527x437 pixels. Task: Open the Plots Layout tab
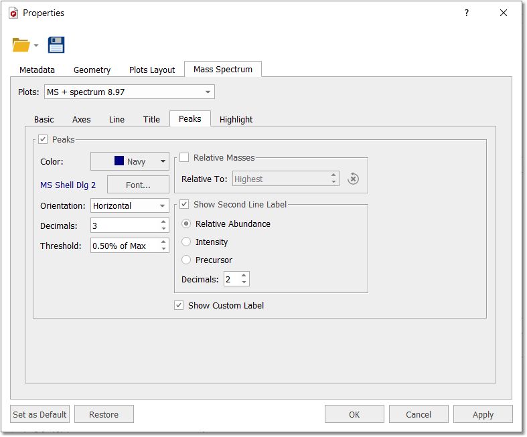pos(152,70)
